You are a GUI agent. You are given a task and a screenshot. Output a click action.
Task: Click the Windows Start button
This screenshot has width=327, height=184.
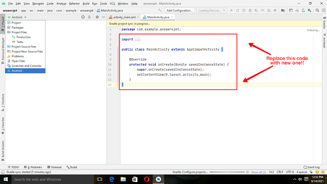6,179
